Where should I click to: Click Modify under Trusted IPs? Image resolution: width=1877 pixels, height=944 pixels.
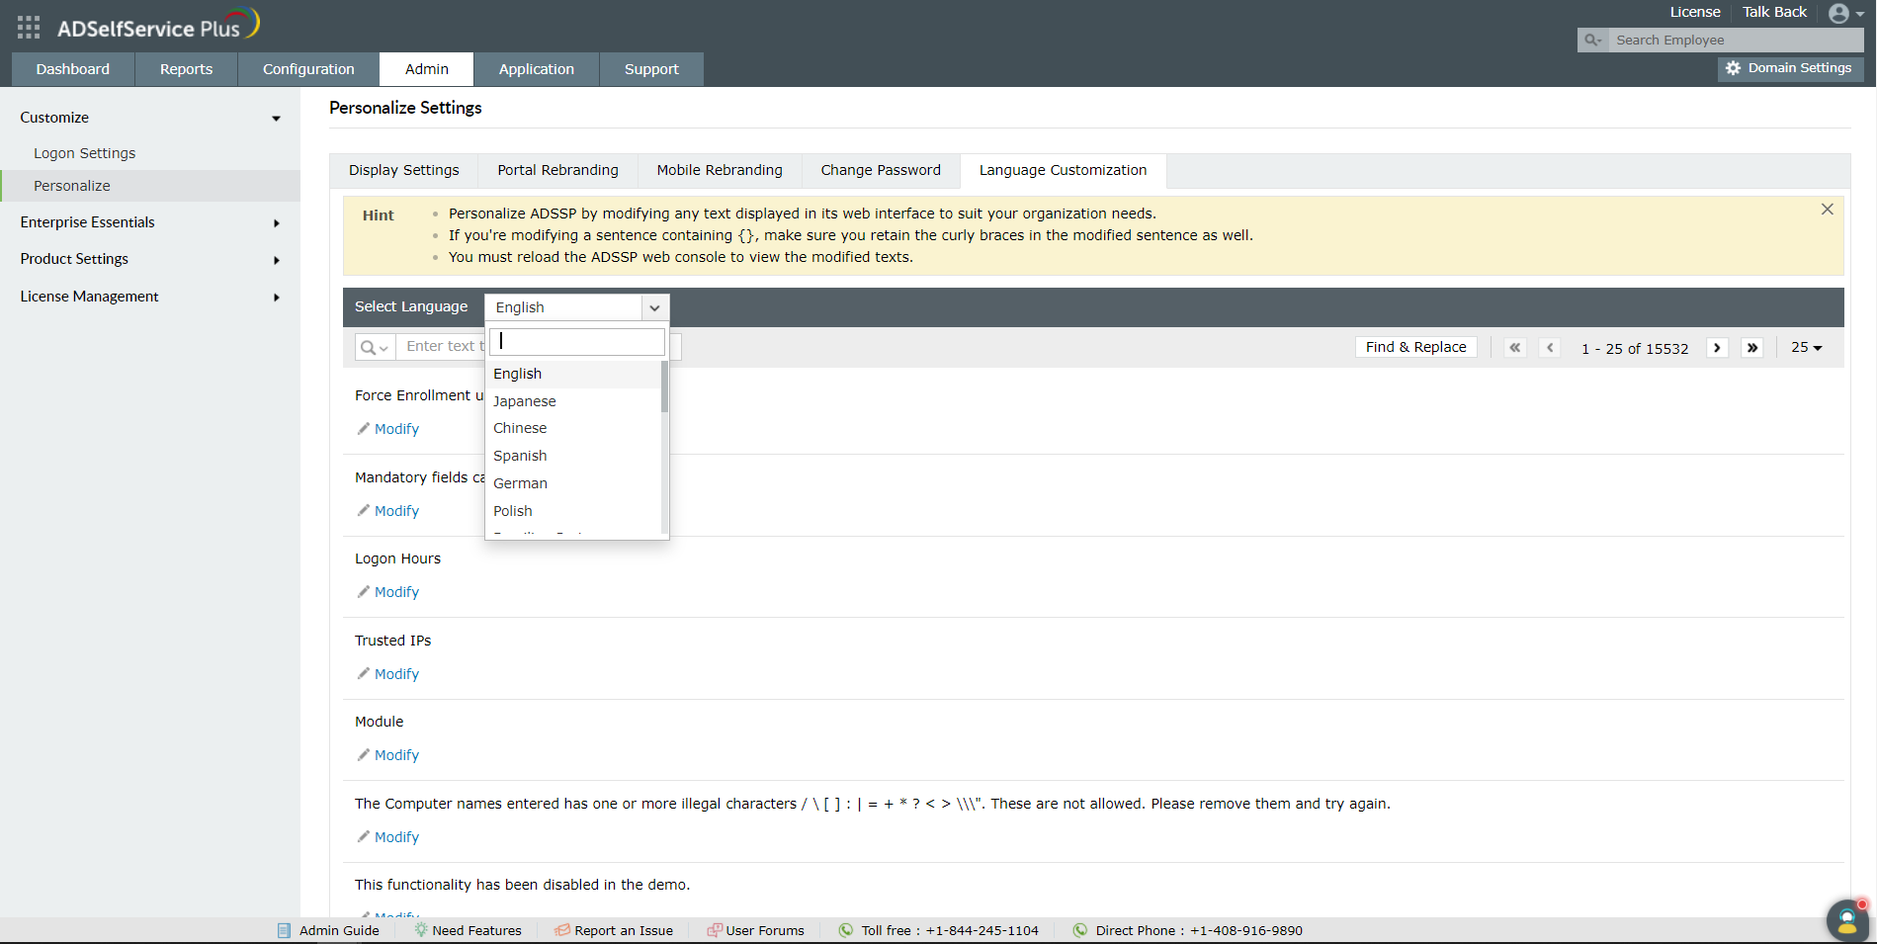(396, 674)
